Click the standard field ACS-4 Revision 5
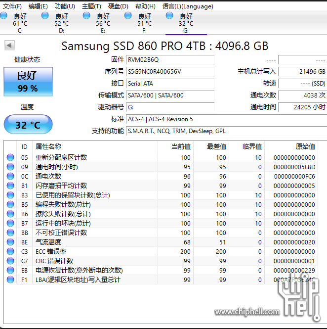Screen dimensions: 327x329 [226, 119]
